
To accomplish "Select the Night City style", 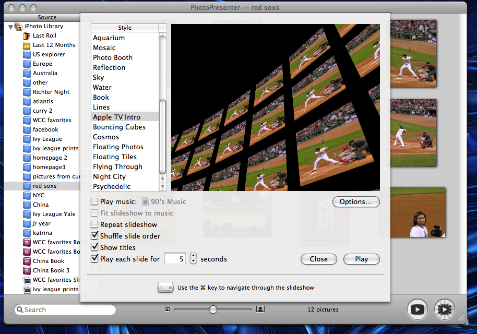I will tap(125, 176).
